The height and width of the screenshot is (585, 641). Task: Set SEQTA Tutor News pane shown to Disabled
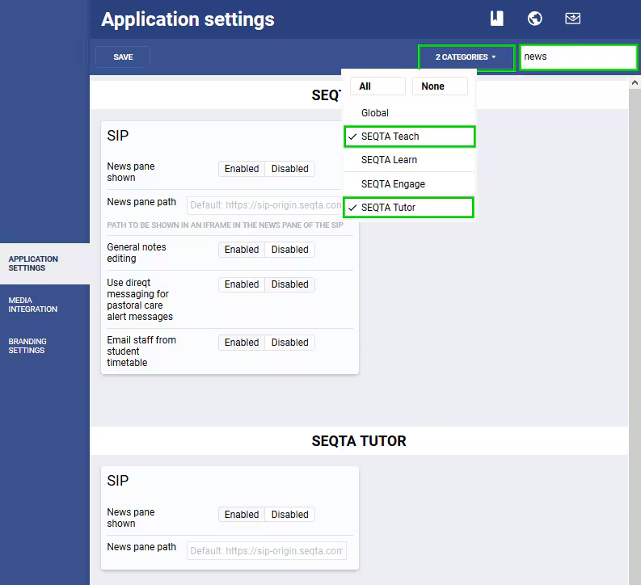[x=290, y=515]
